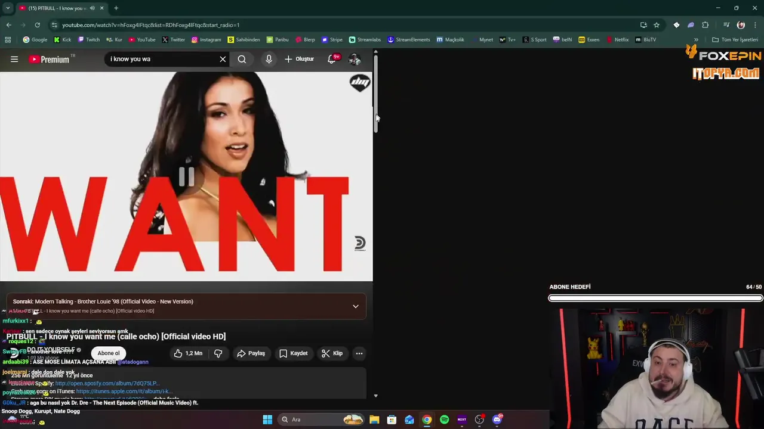Viewport: 764px width, 429px height.
Task: Open the Netflix bookmark
Action: (x=618, y=39)
